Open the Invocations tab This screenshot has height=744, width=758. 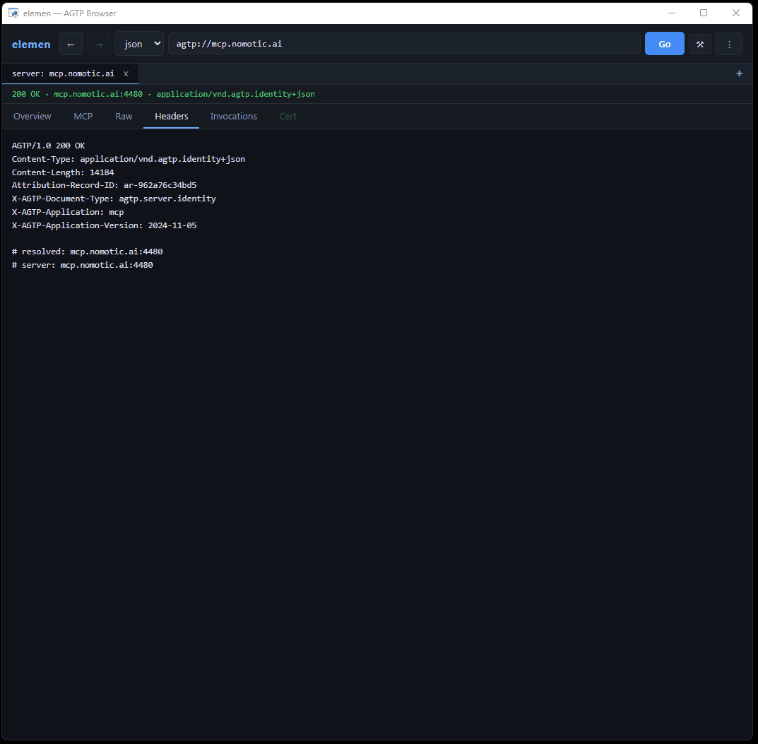[x=234, y=116]
